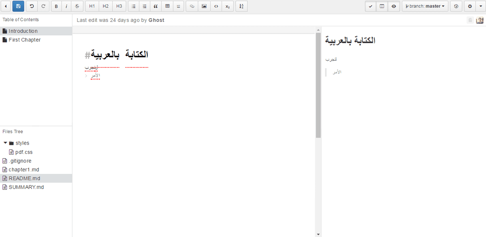Screen dimensions: 486x237
Task: Open pdf.css inside the styles folder
Action: pyautogui.click(x=23, y=152)
